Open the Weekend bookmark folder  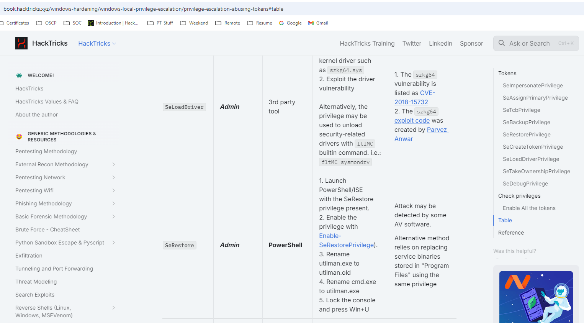click(x=194, y=23)
